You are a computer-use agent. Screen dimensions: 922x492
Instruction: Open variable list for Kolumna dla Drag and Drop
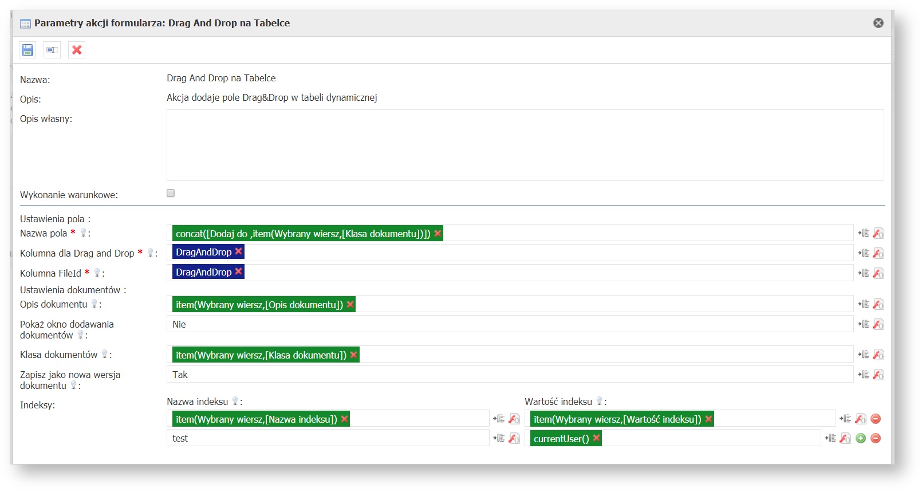click(x=863, y=253)
